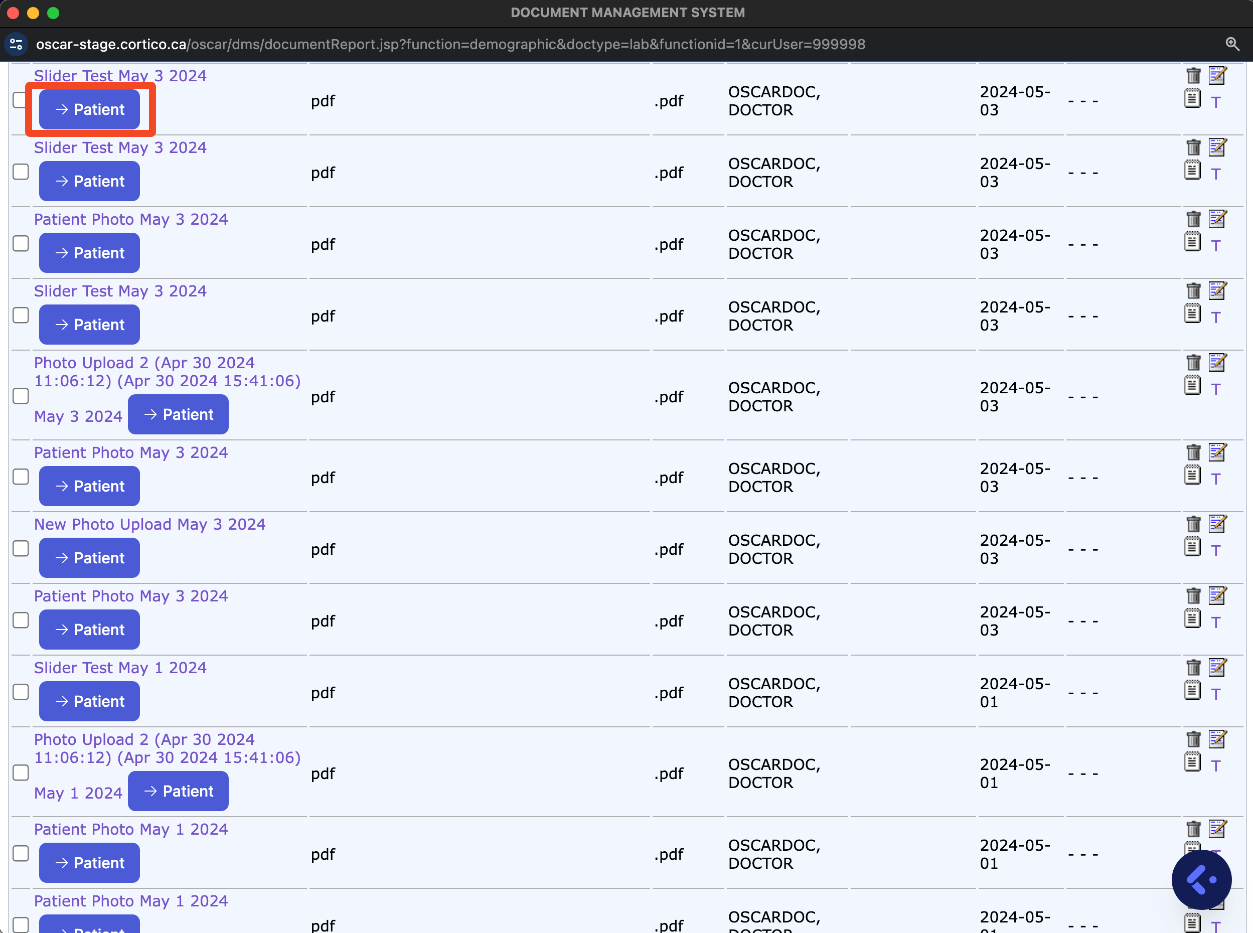Click the zoom magnifier in address bar
The width and height of the screenshot is (1253, 933).
1232,44
